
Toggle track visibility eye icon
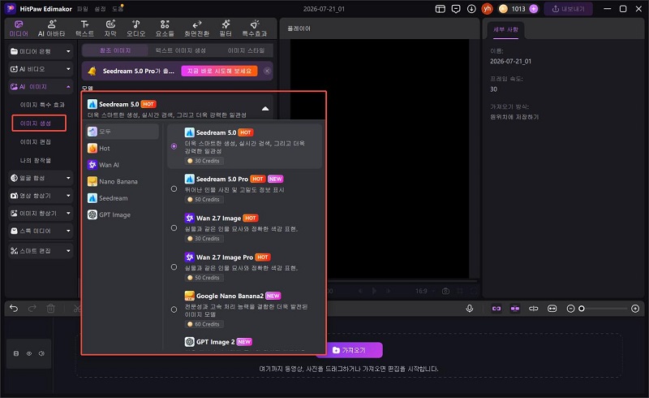[x=29, y=353]
